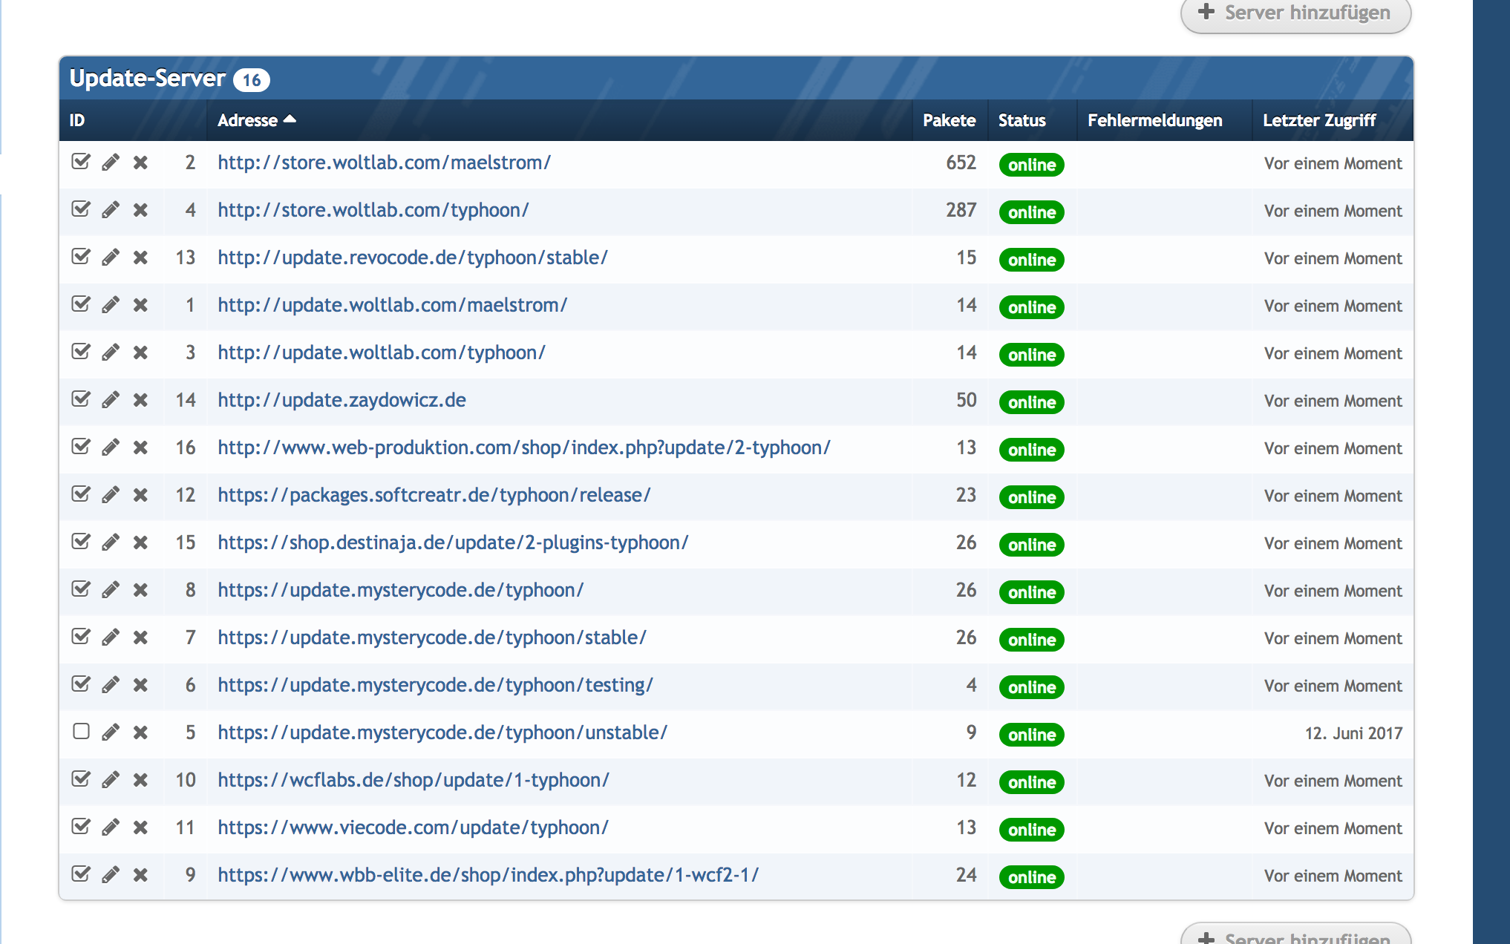
Task: Click the ID column header
Action: tap(77, 120)
